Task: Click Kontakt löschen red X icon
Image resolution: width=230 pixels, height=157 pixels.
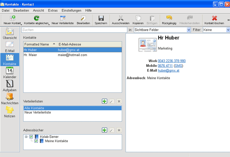Action: coord(214,18)
